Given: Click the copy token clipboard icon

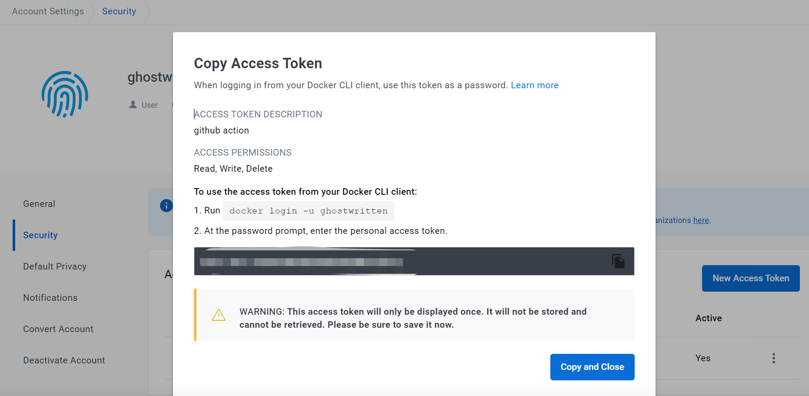Looking at the screenshot, I should 618,261.
